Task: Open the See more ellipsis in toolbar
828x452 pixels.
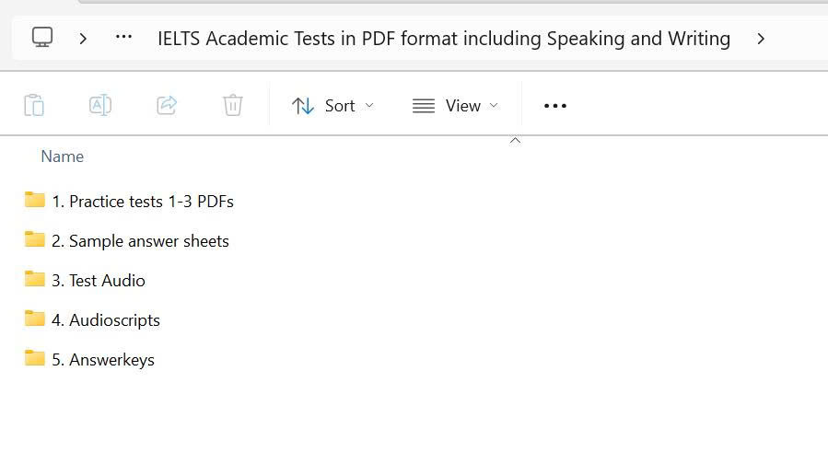Action: pyautogui.click(x=555, y=106)
